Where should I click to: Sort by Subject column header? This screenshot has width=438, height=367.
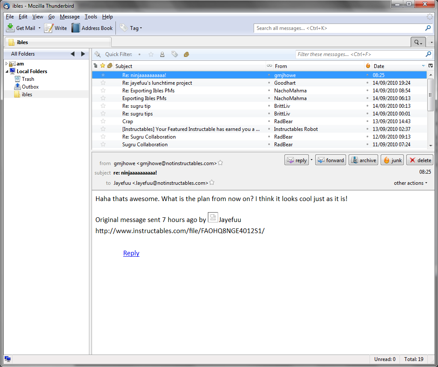click(x=189, y=66)
